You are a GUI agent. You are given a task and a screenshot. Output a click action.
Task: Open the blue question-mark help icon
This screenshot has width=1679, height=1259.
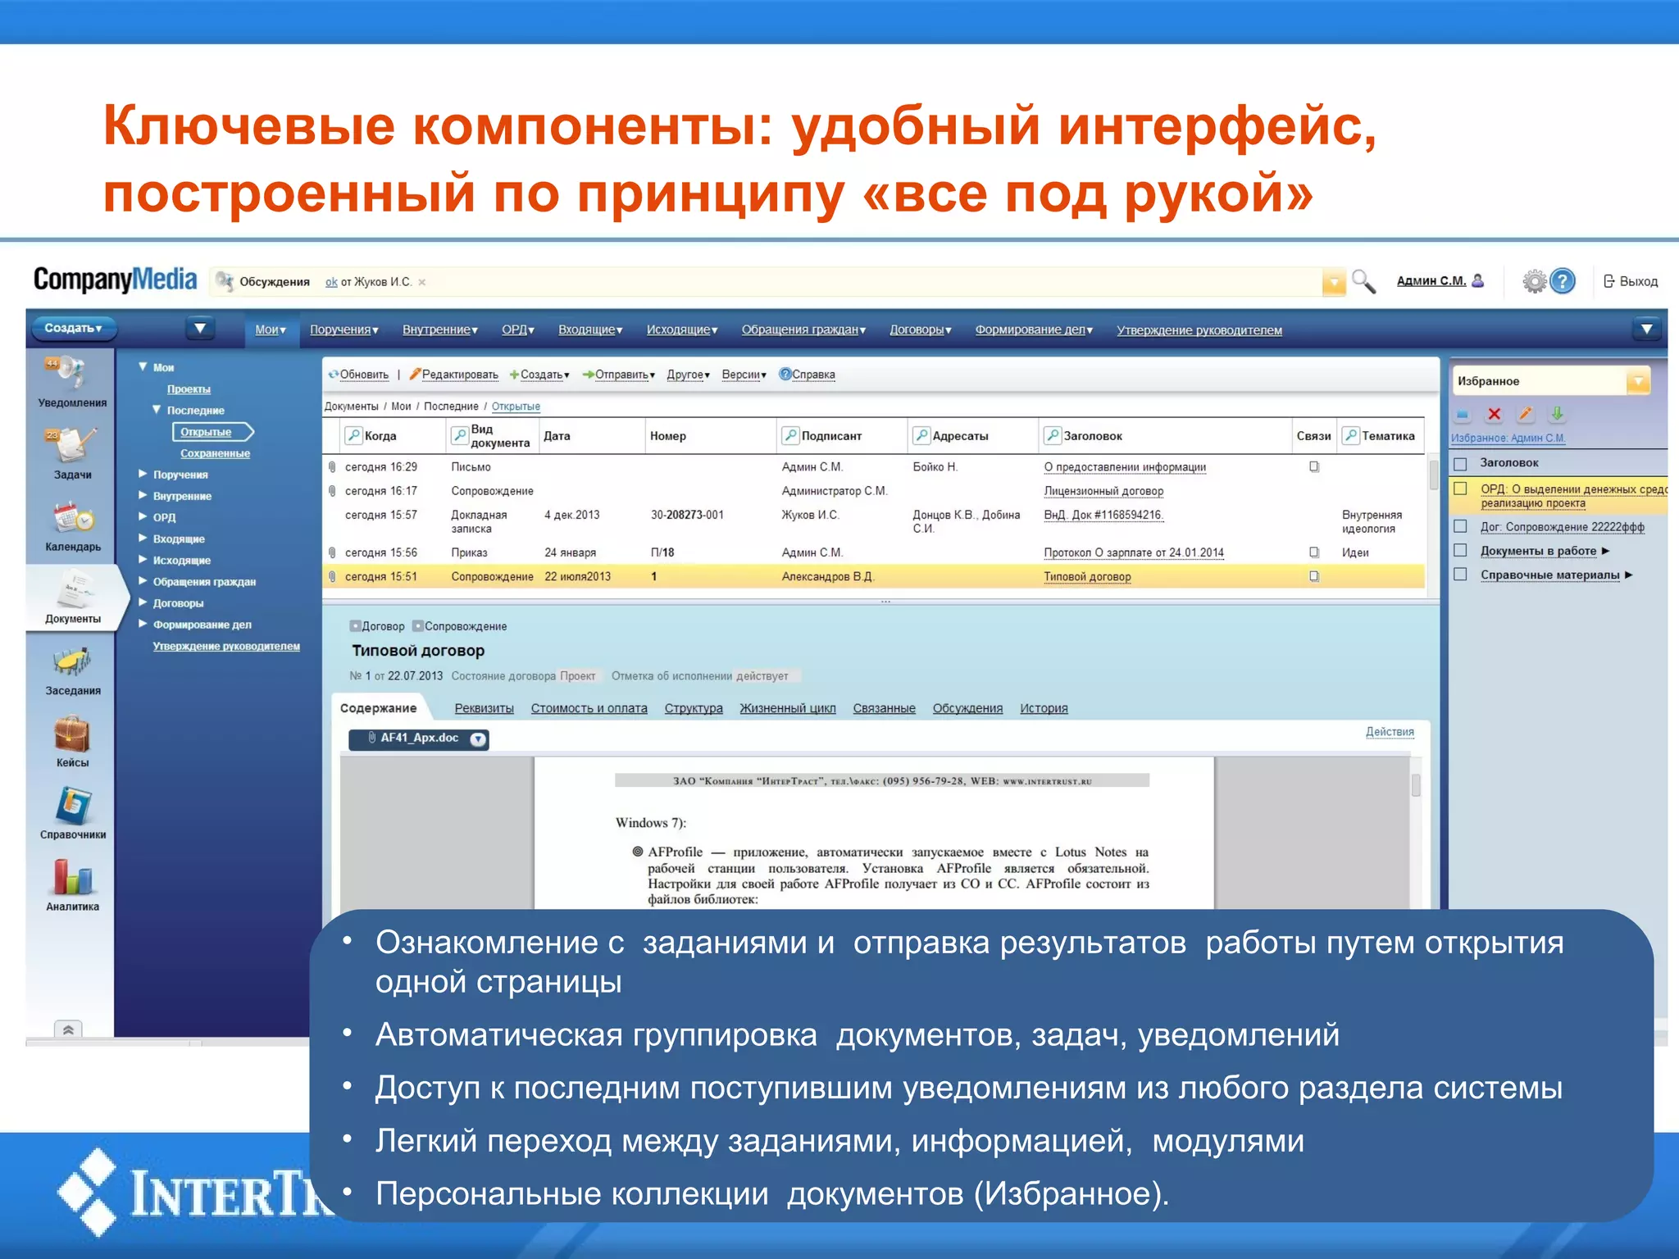1563,281
